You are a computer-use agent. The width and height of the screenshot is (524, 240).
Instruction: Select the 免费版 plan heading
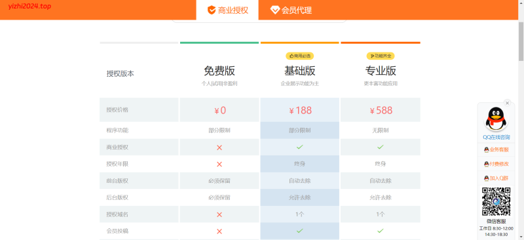click(219, 71)
